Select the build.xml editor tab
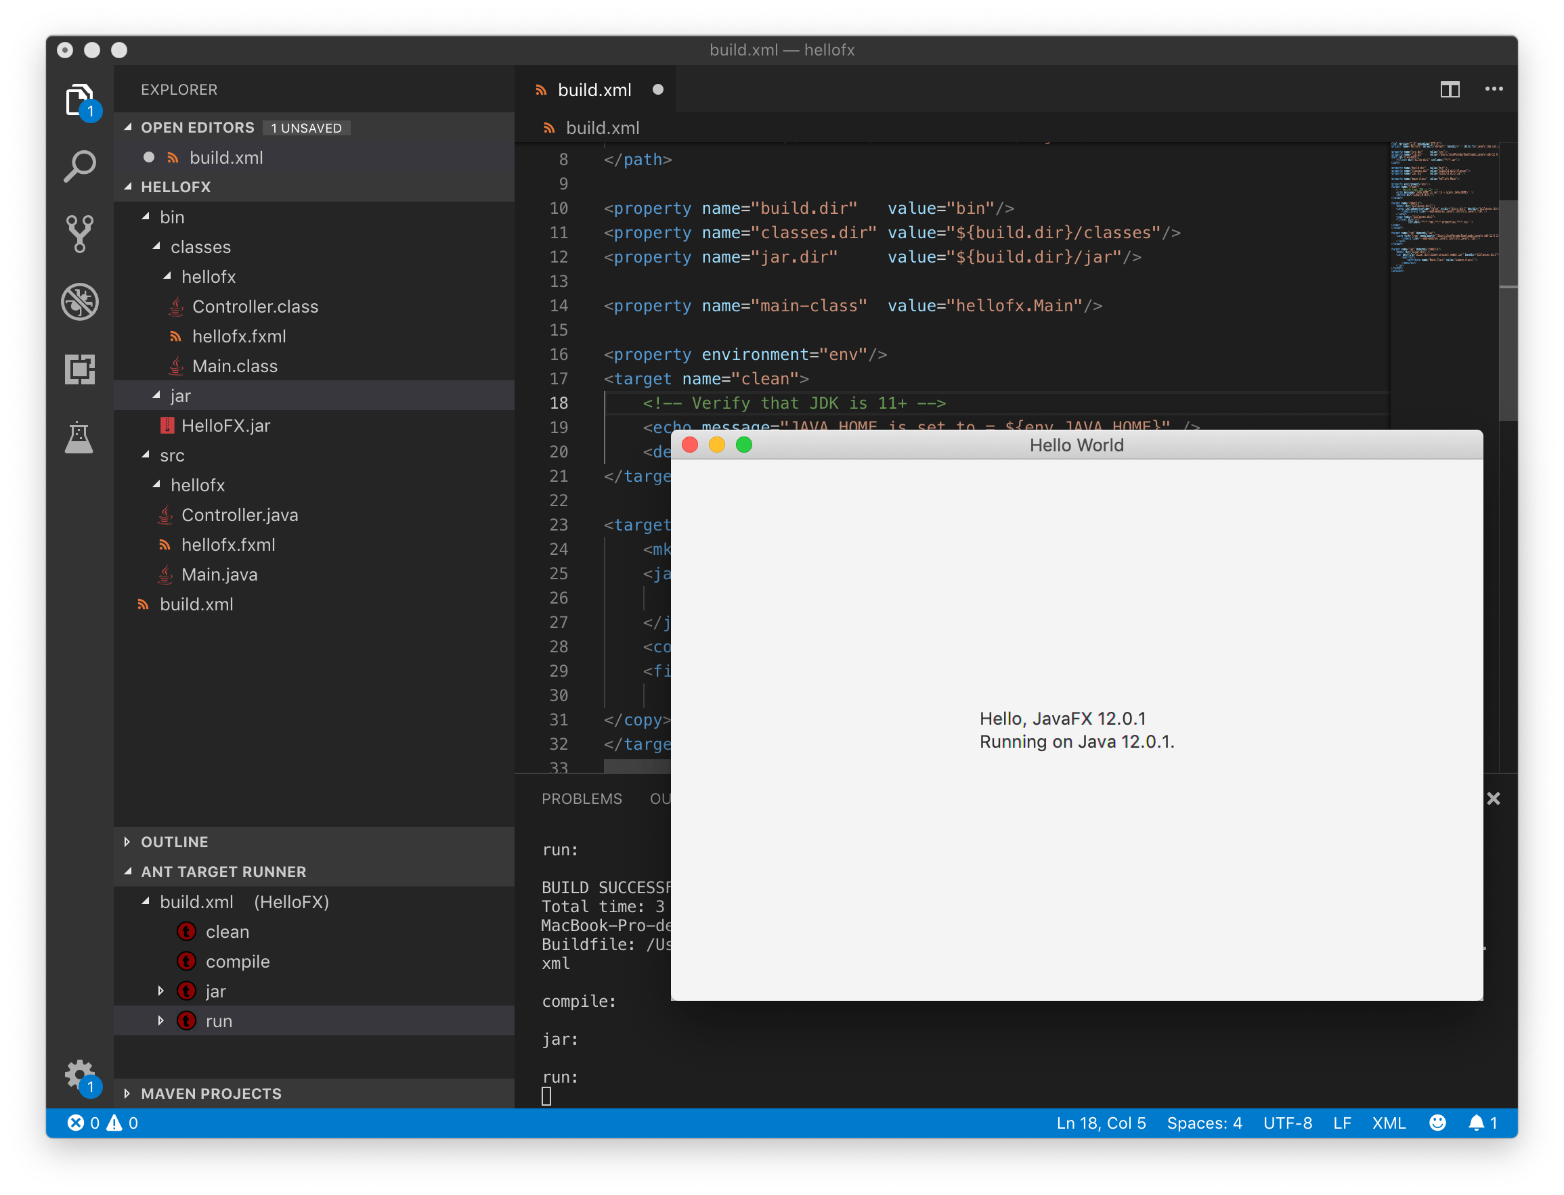This screenshot has height=1195, width=1564. [x=595, y=89]
